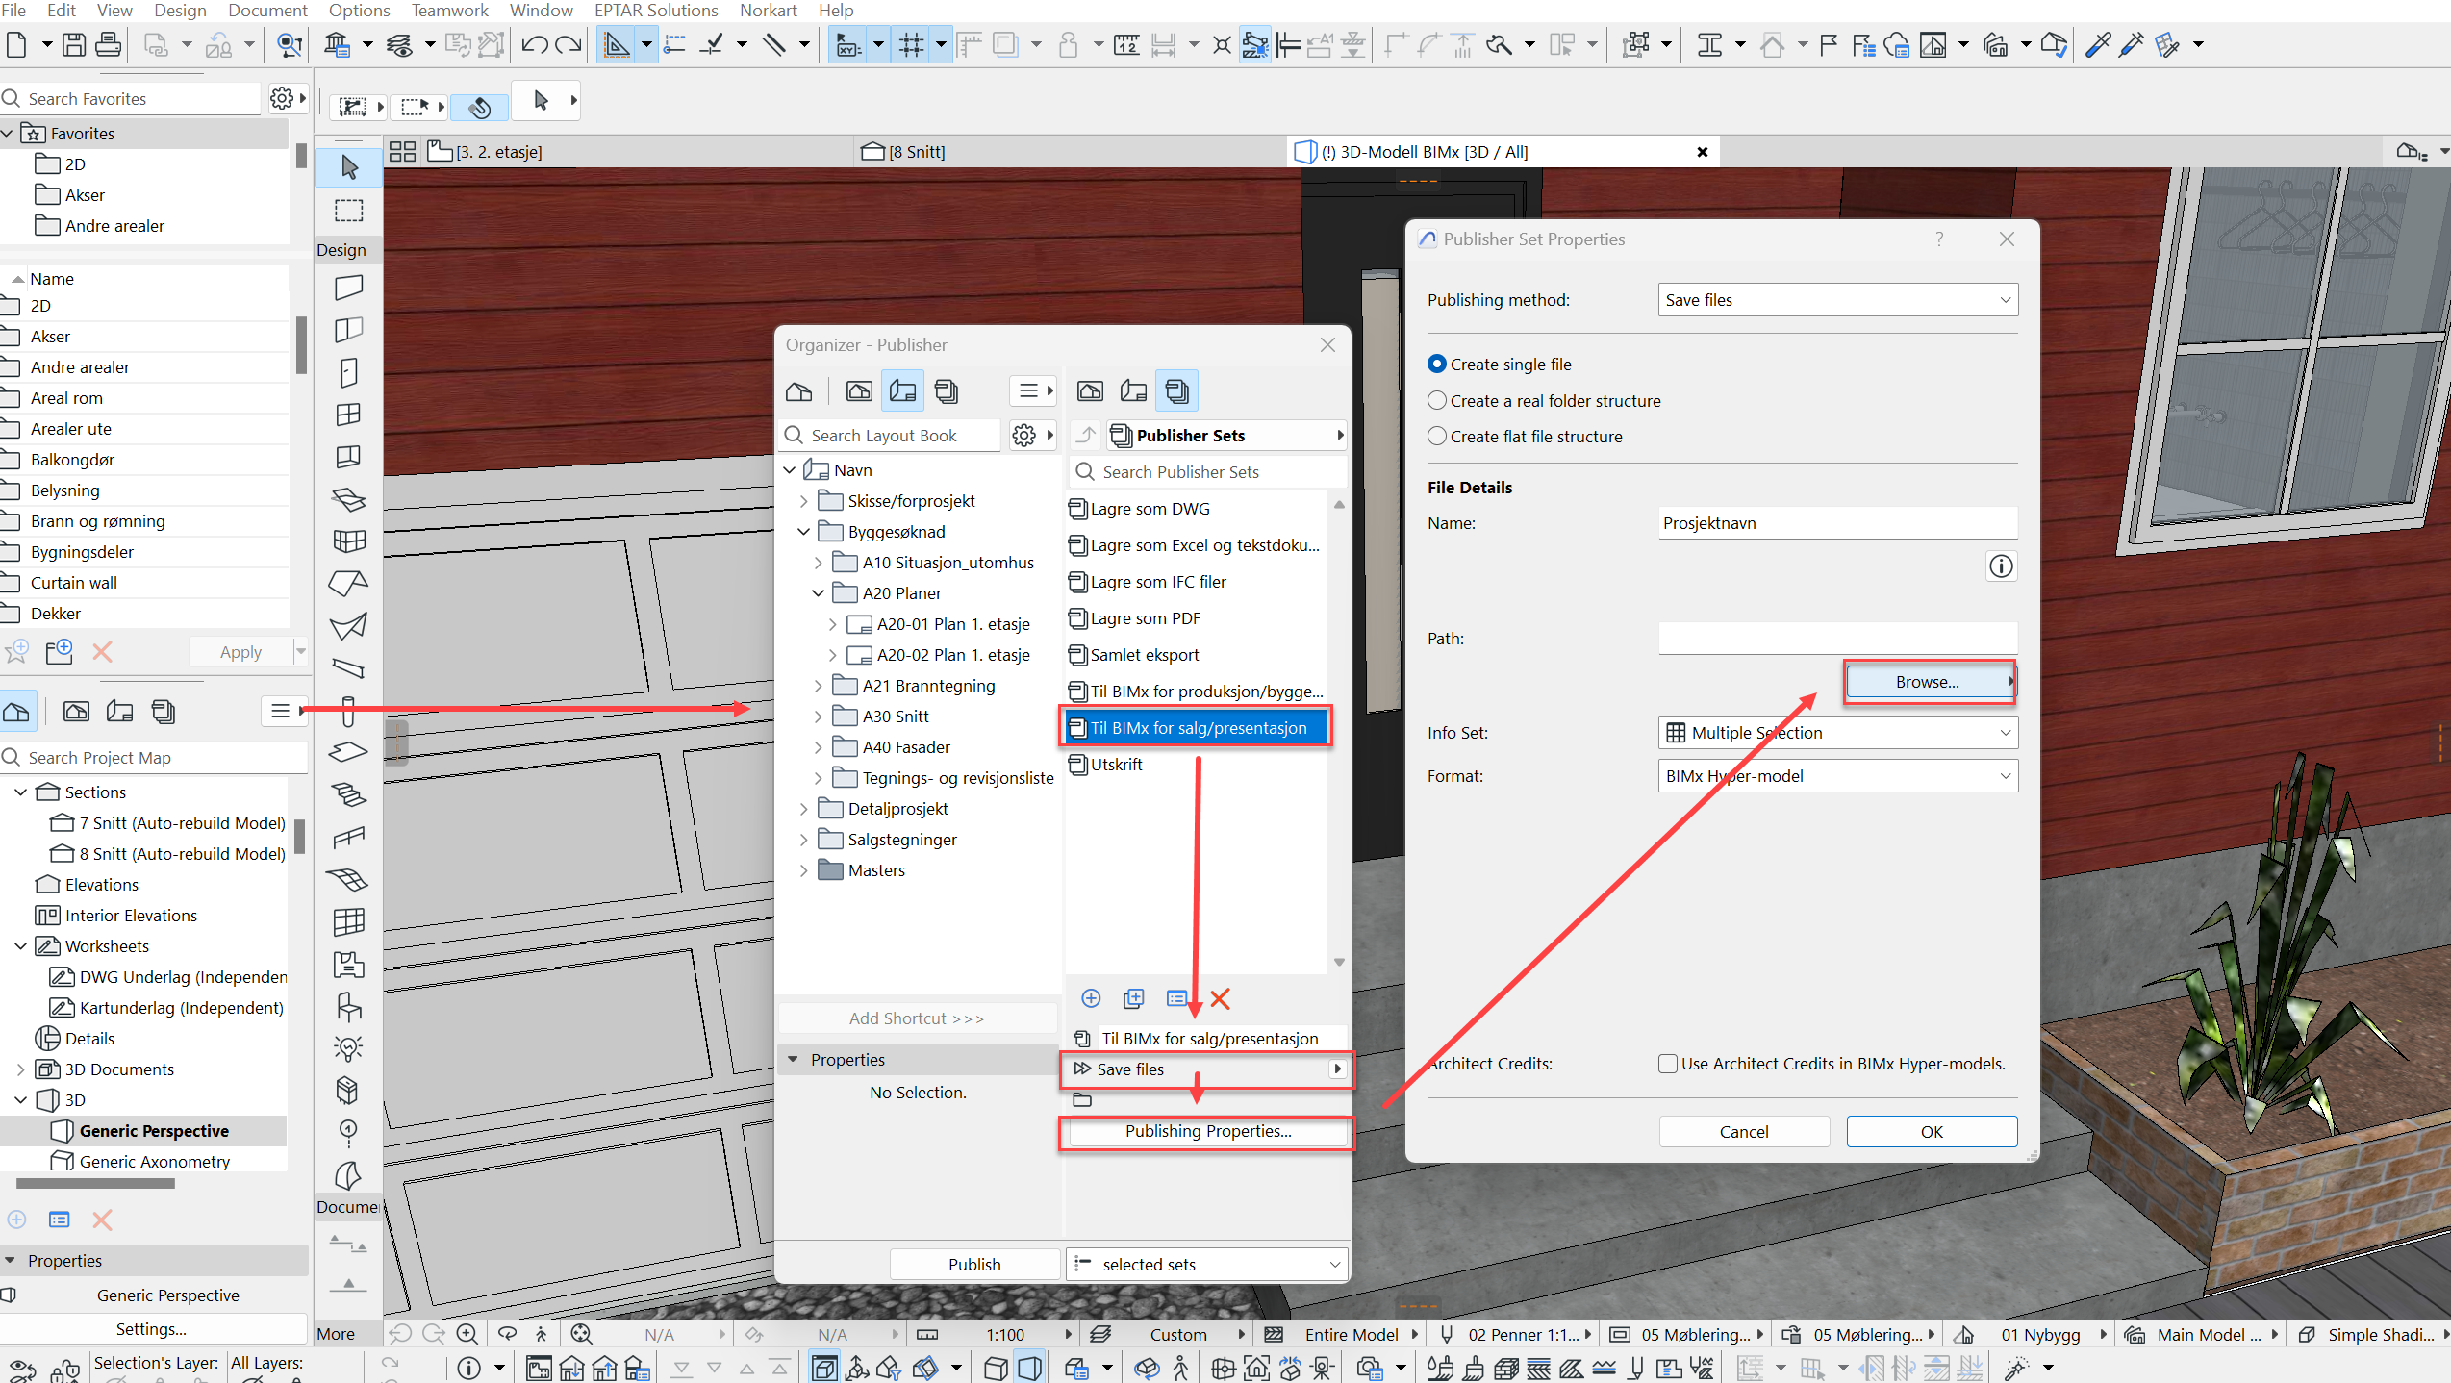Click the Save icon in toolbar
2451x1383 pixels.
pyautogui.click(x=74, y=44)
